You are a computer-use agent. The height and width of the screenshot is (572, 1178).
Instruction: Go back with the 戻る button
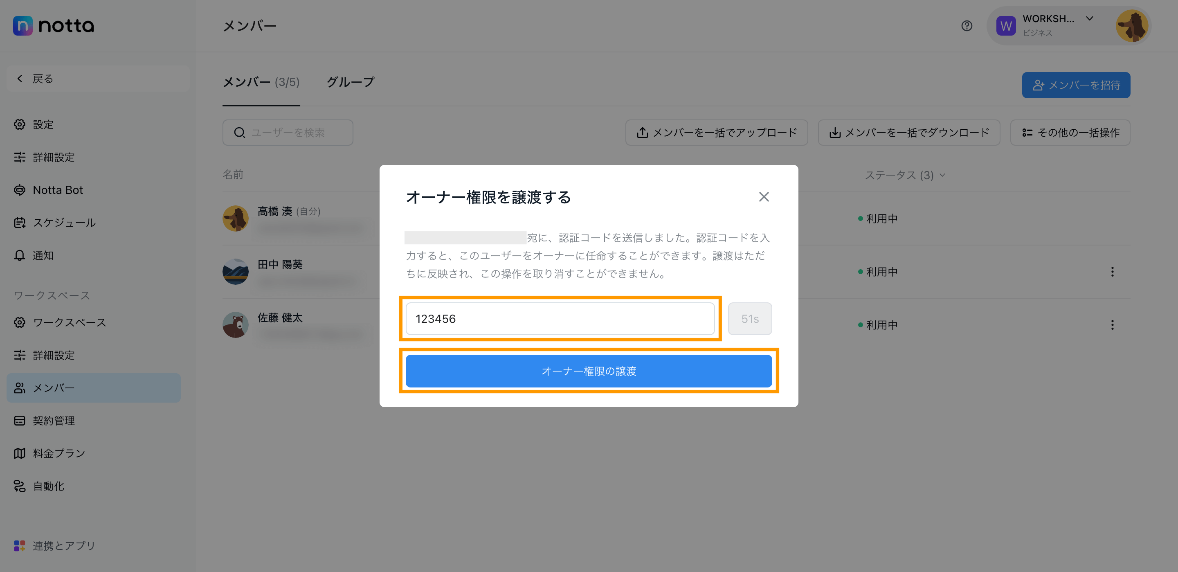point(98,79)
